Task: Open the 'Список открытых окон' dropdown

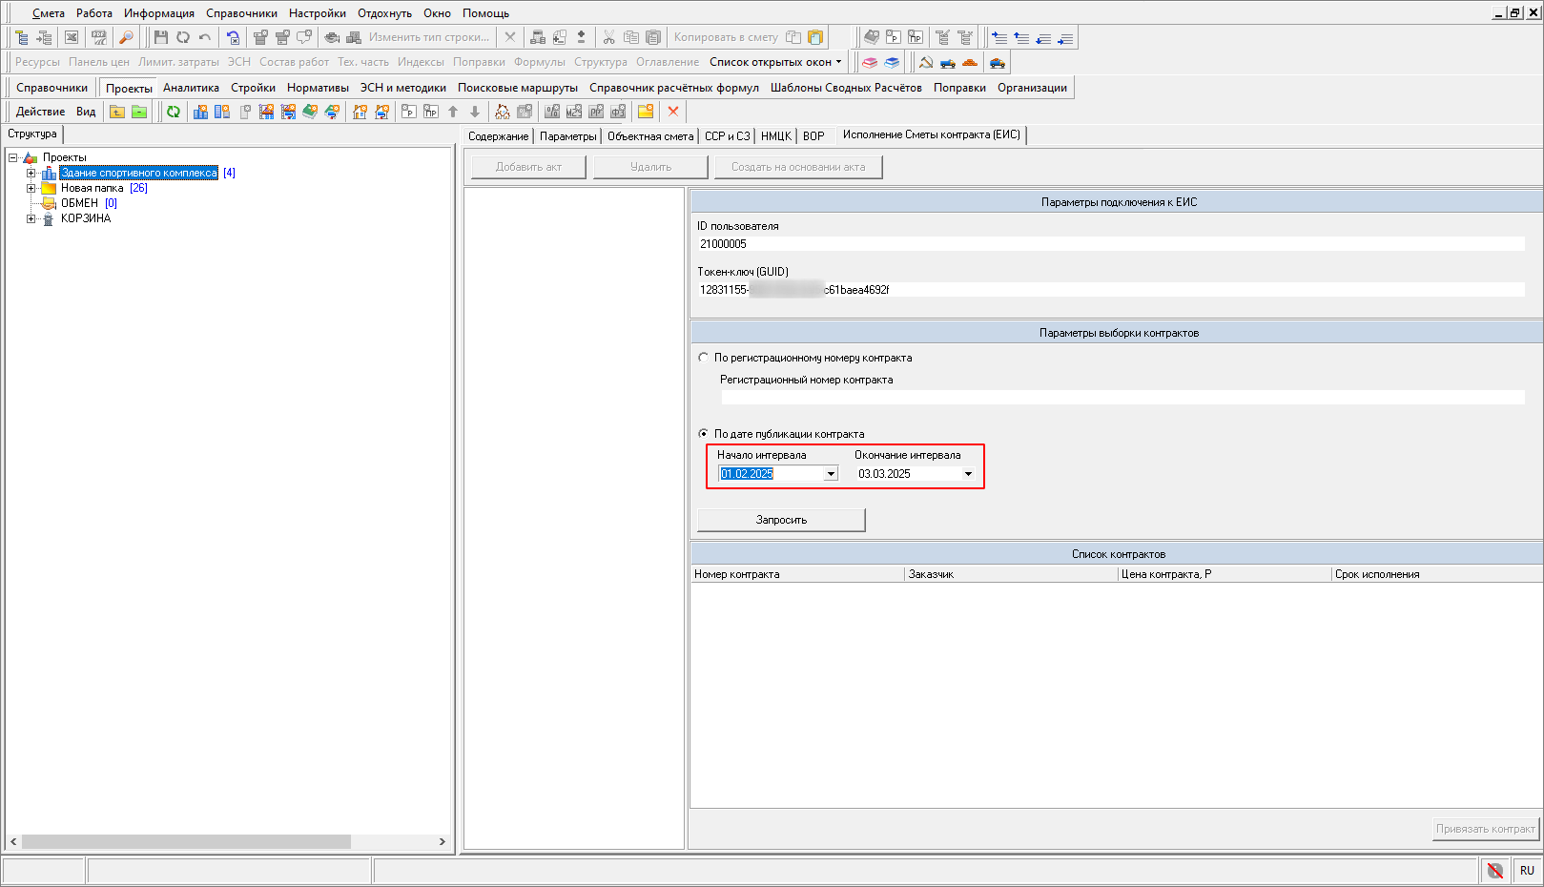Action: (x=775, y=62)
